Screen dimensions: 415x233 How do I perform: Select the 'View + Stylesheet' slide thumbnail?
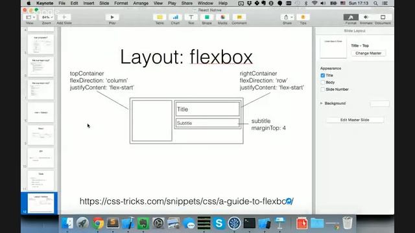pyautogui.click(x=41, y=113)
